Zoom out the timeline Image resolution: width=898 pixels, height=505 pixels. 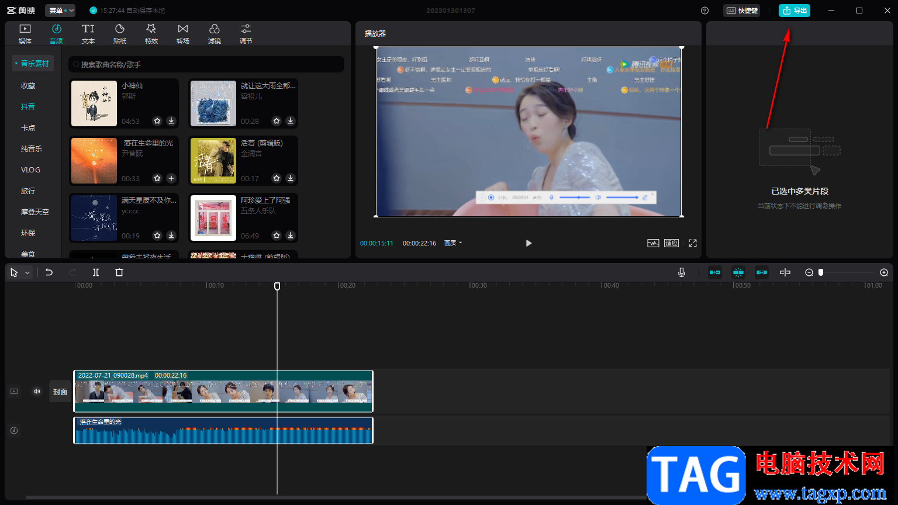809,272
